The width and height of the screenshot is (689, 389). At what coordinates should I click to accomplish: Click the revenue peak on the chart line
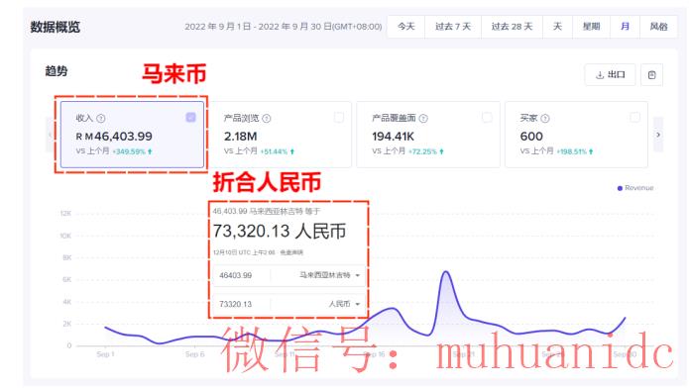(x=446, y=272)
